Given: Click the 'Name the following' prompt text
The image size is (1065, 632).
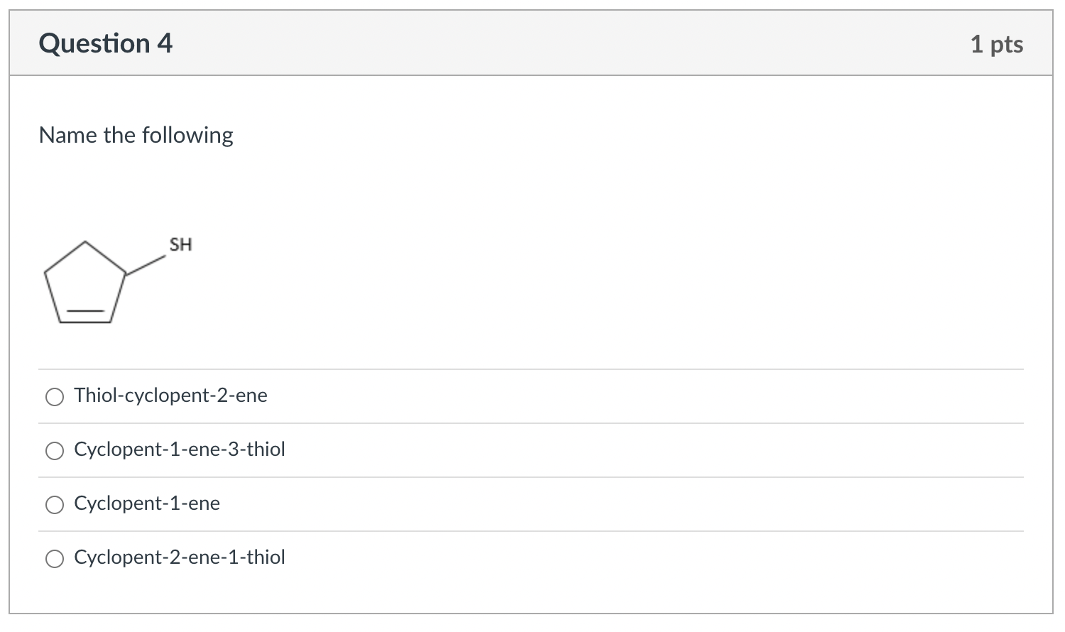Looking at the screenshot, I should [x=136, y=135].
